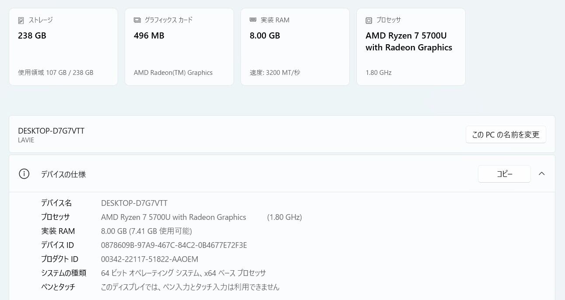This screenshot has height=300, width=565.
Task: Click the processor chip icon
Action: [369, 20]
